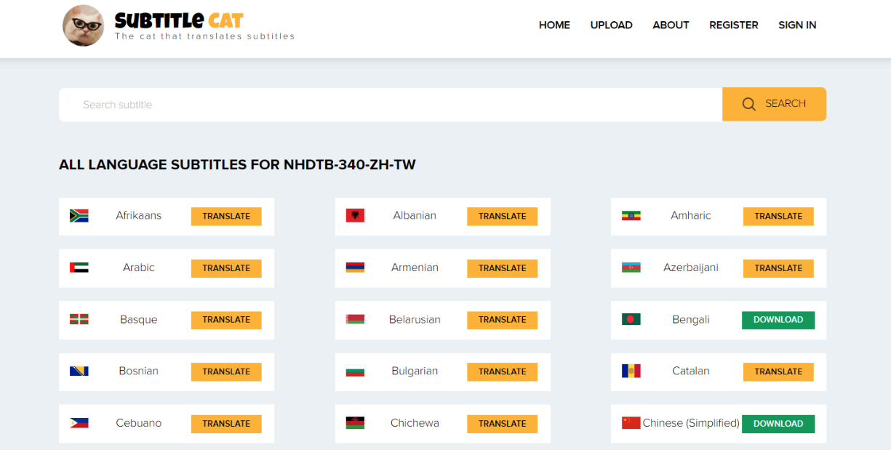The image size is (891, 450).
Task: Click the Azerbaijani flag icon
Action: 631,268
